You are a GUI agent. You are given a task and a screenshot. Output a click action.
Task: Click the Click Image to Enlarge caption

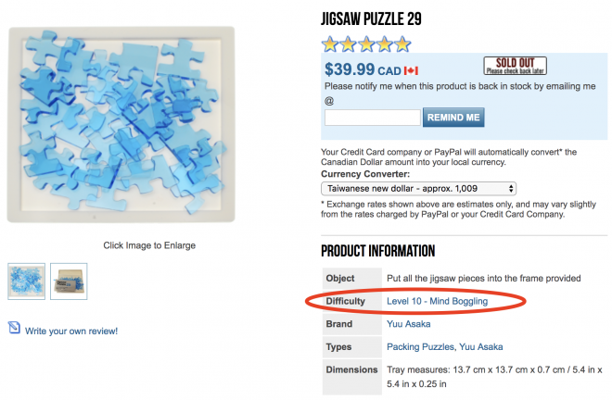click(149, 245)
